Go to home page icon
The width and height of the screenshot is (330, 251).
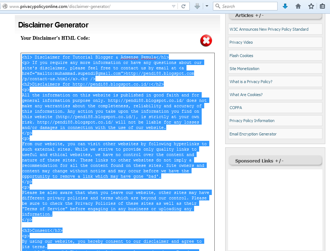click(x=298, y=6)
